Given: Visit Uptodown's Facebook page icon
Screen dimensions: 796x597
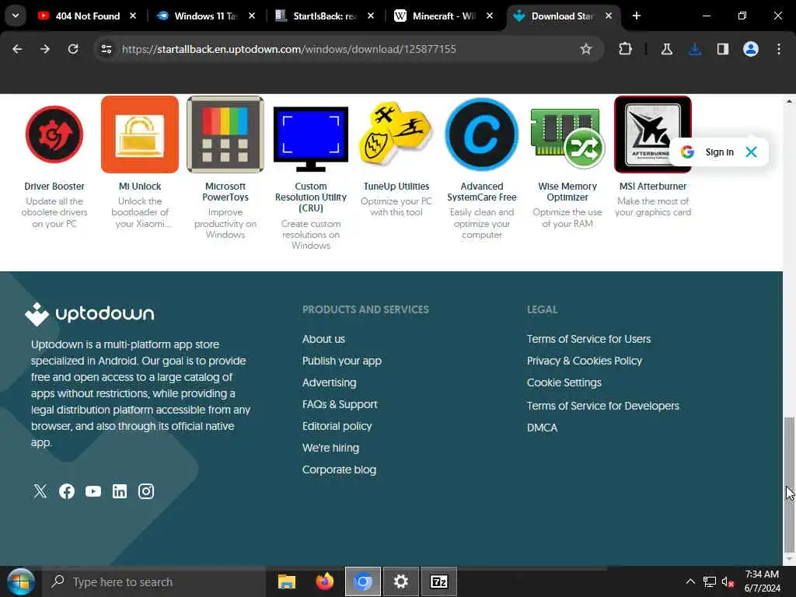Looking at the screenshot, I should [x=67, y=491].
